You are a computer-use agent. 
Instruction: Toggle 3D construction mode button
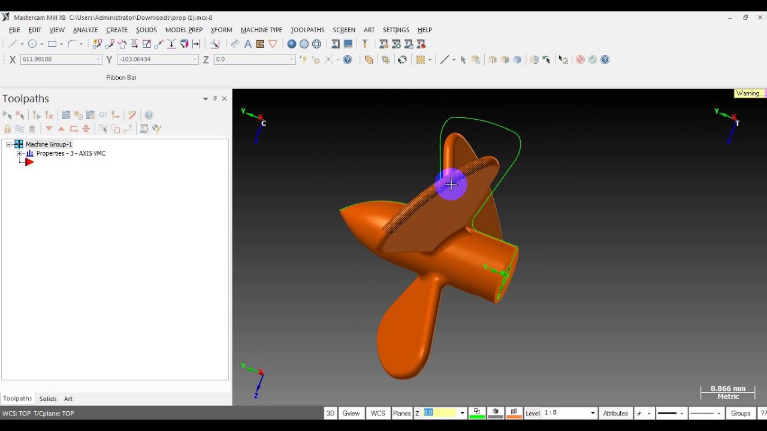tap(331, 413)
